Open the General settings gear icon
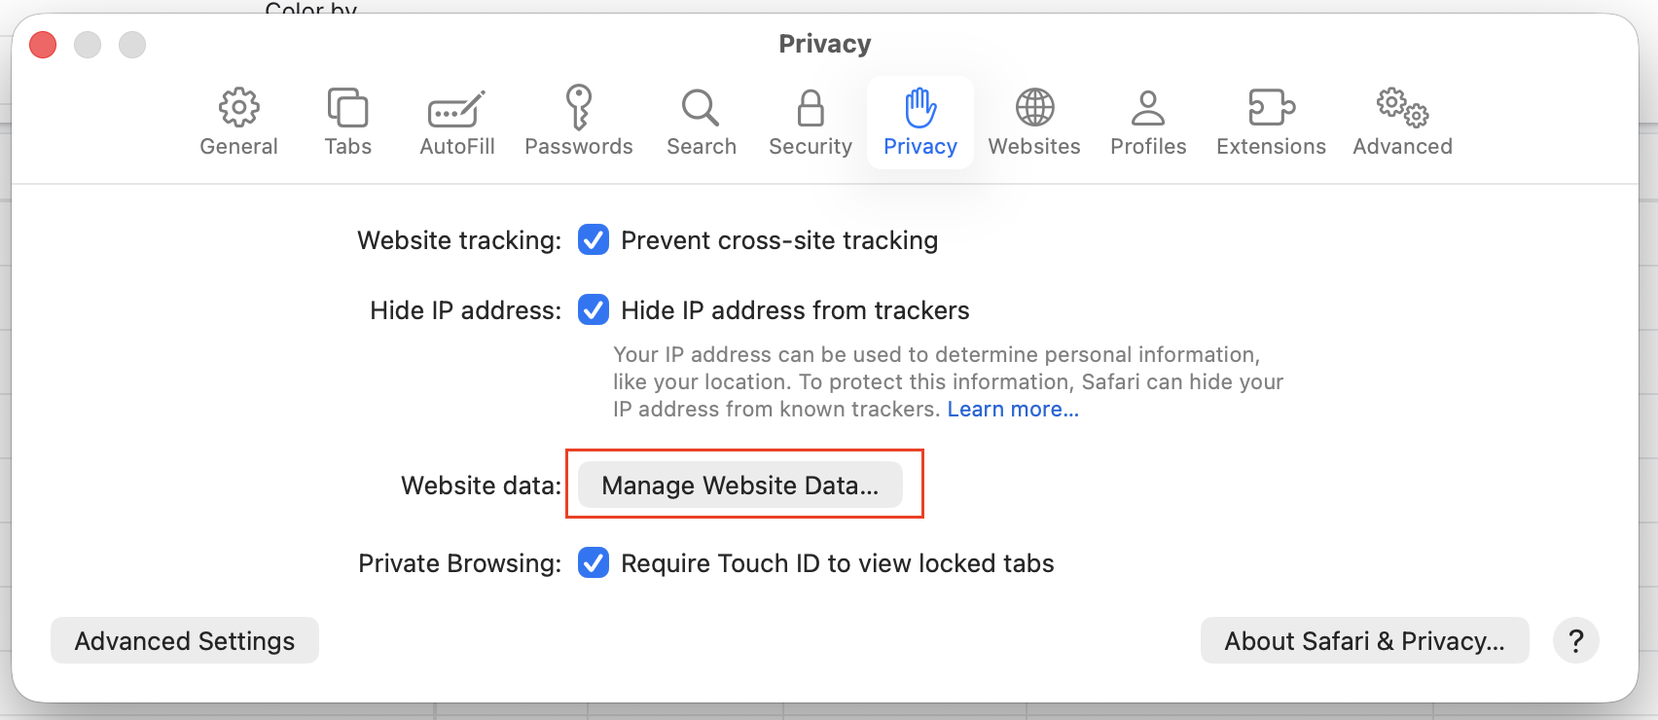1658x720 pixels. point(238,107)
